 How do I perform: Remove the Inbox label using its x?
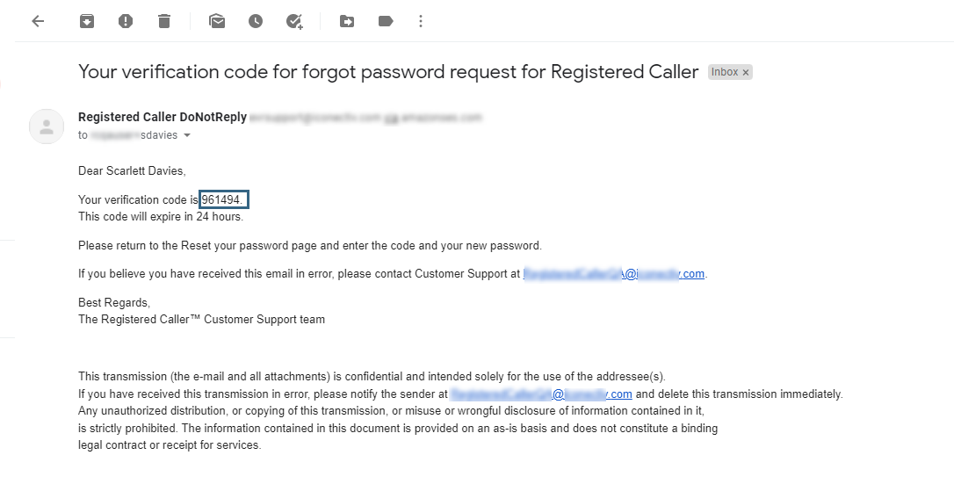pos(746,73)
